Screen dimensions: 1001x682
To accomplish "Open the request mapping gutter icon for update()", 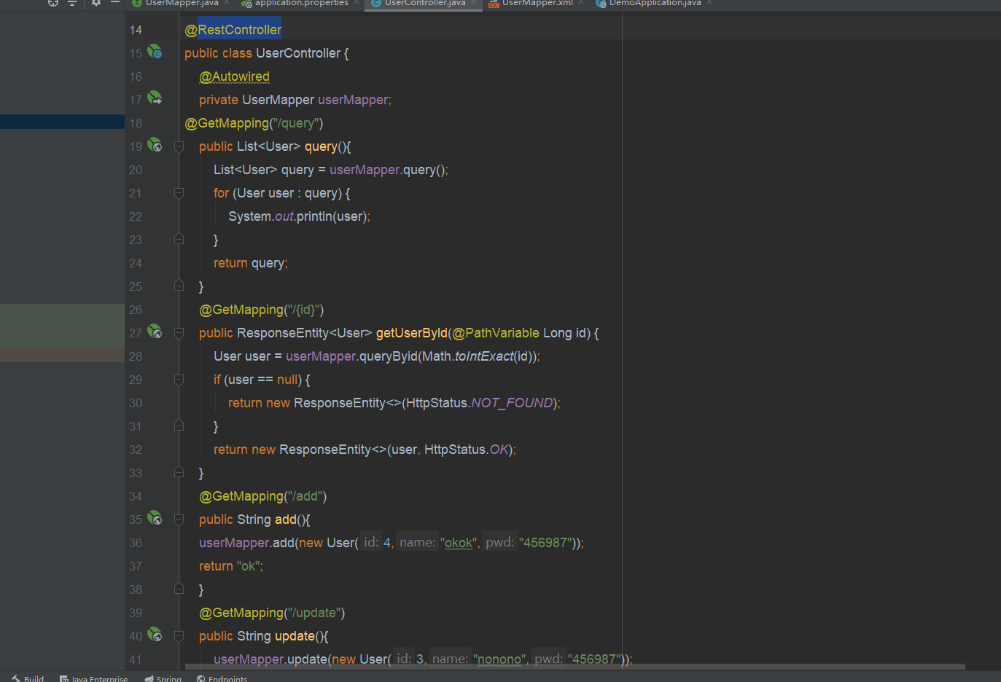I will [x=155, y=634].
